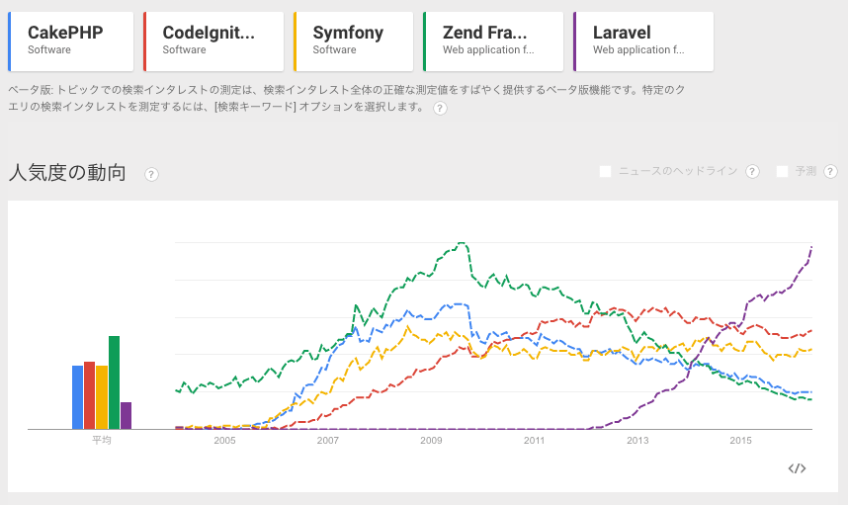The width and height of the screenshot is (848, 505).
Task: Enable the ニュースのヘッドライン checkbox
Action: pyautogui.click(x=606, y=171)
